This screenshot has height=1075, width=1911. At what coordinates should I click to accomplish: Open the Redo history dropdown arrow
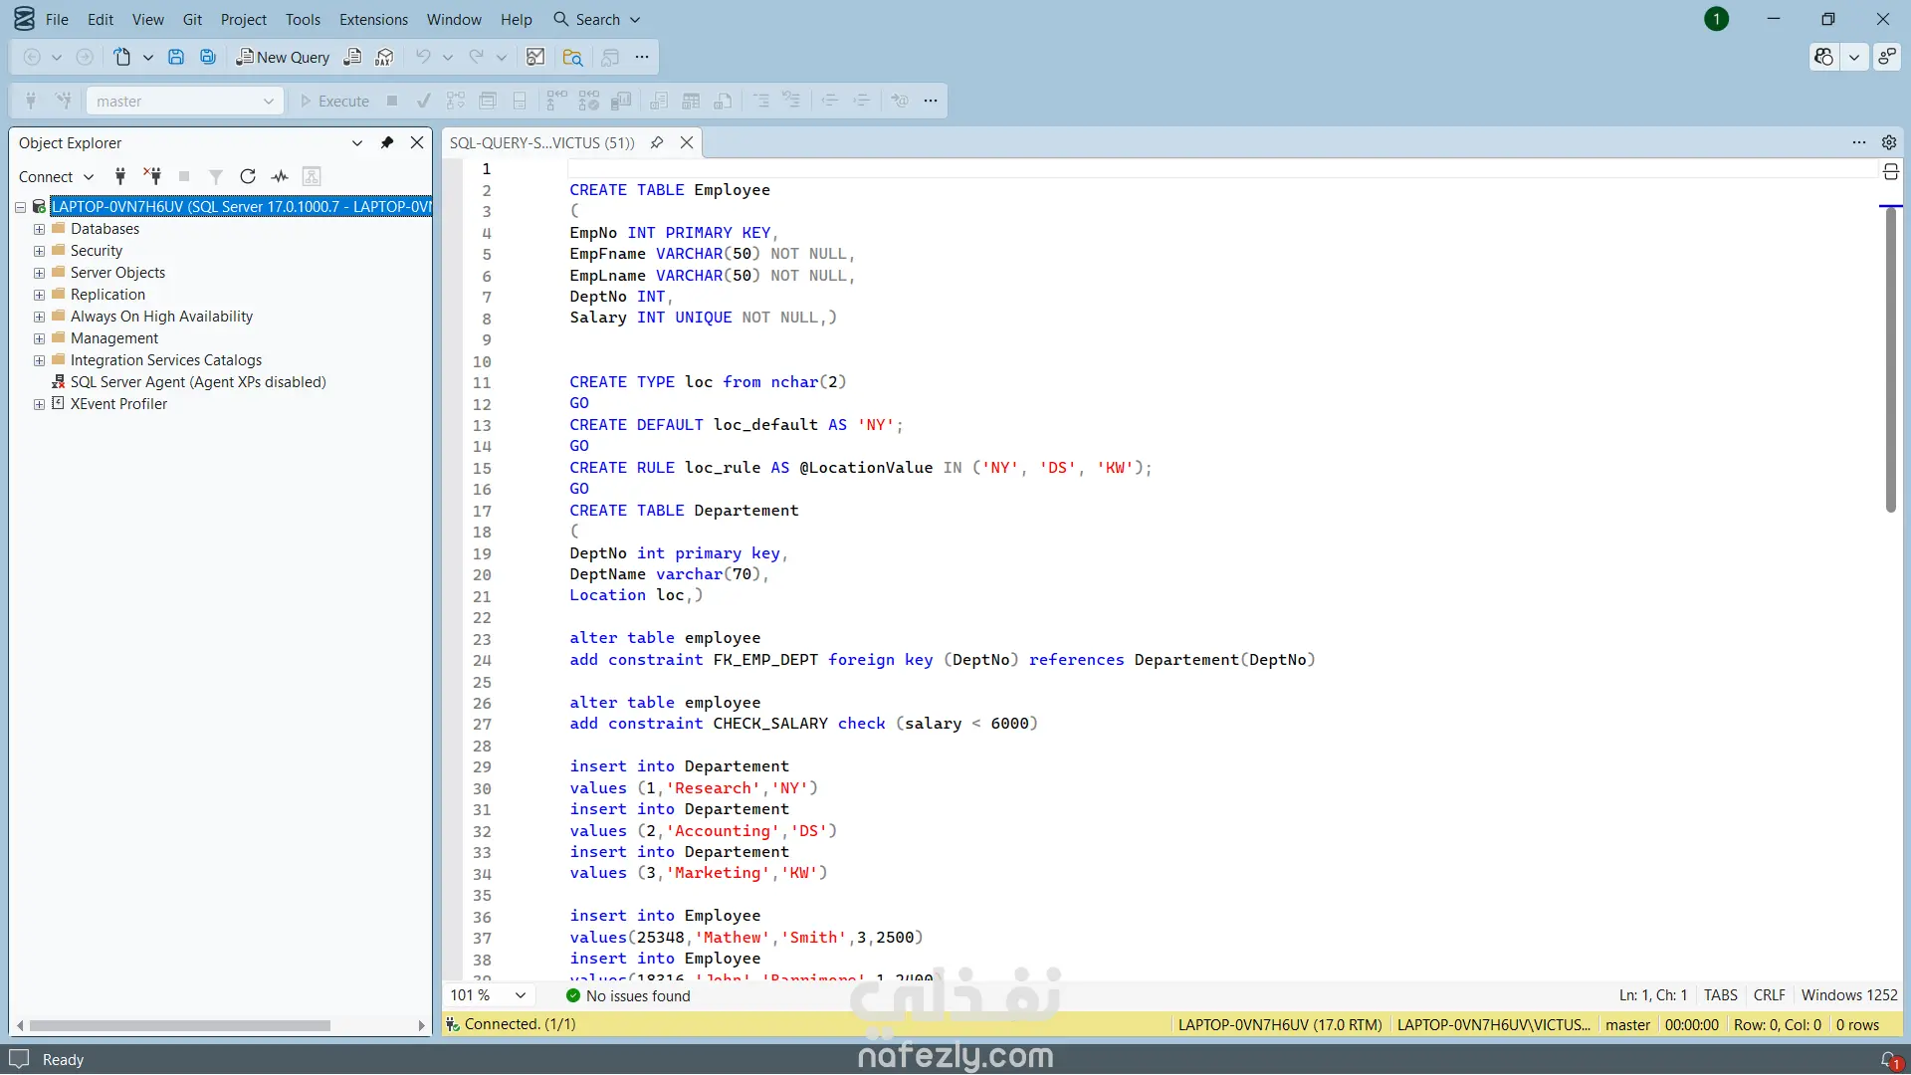point(502,57)
